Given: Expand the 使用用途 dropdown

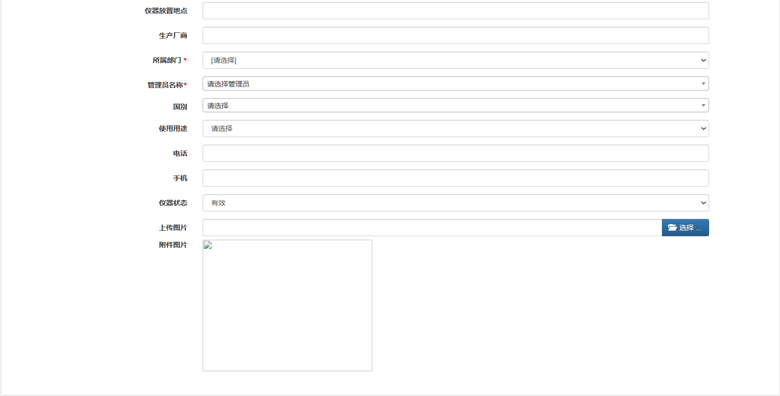Looking at the screenshot, I should [703, 128].
